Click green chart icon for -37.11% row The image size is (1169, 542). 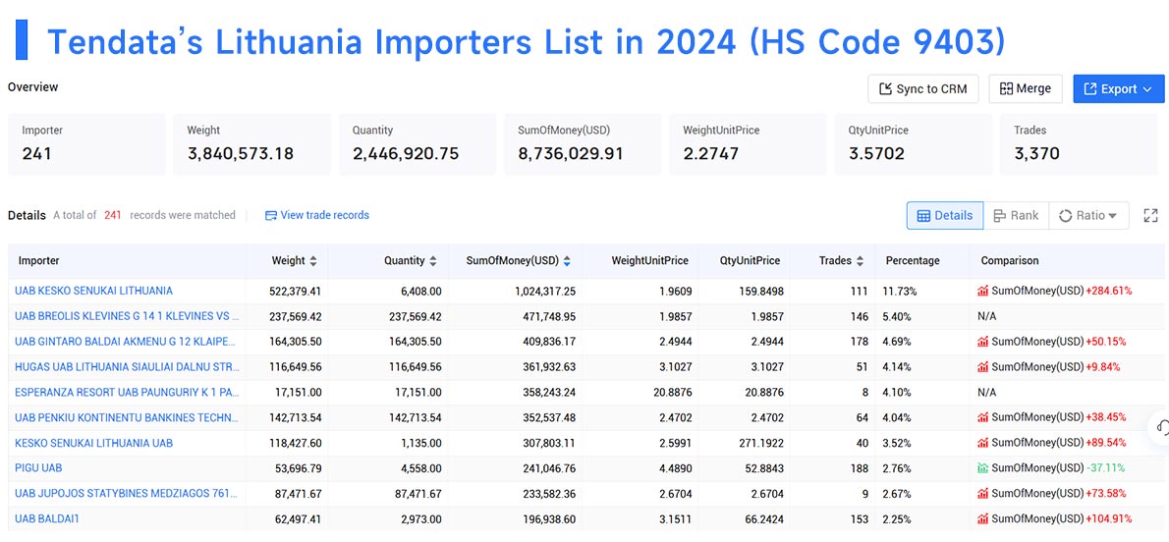982,468
